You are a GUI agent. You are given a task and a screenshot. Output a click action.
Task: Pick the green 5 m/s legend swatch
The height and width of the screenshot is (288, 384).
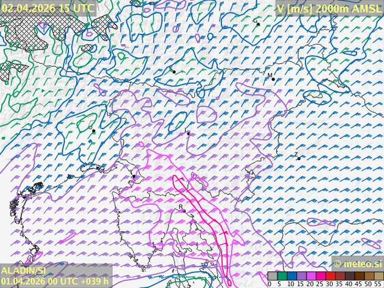tap(282, 276)
